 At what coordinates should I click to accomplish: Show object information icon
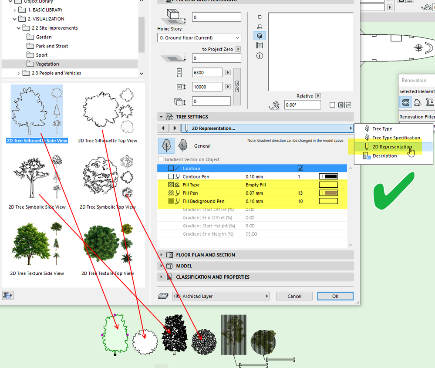260,56
